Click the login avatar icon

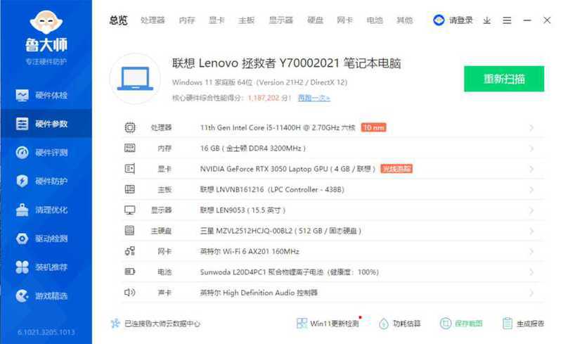coord(439,20)
